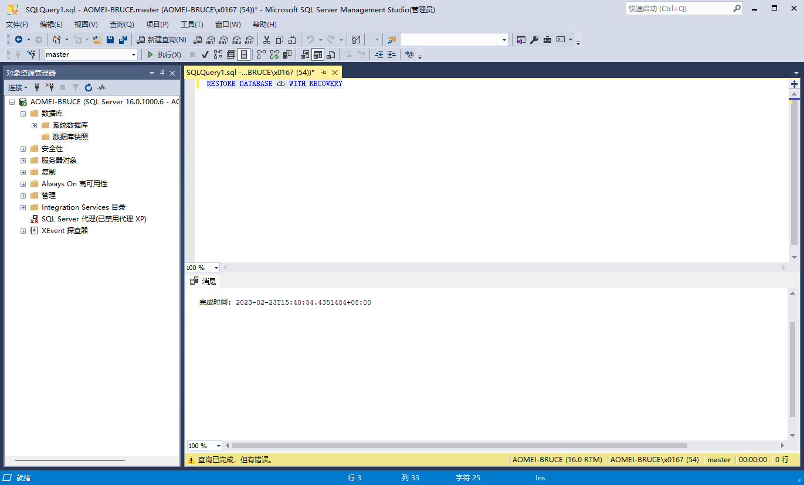
Task: Click the DMX query icon
Action: [x=223, y=40]
